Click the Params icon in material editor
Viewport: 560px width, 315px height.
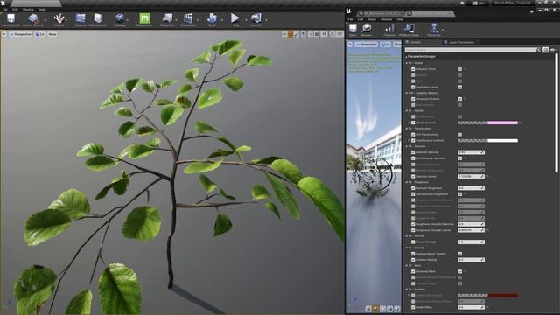tap(389, 30)
